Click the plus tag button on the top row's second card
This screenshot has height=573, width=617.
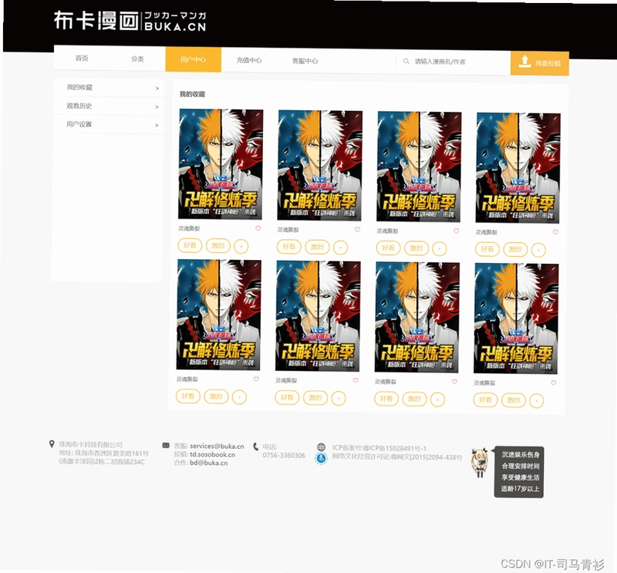(x=340, y=248)
